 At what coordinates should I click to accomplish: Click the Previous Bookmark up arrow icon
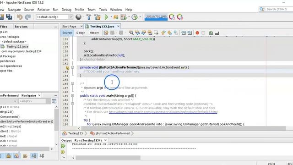pos(163,33)
